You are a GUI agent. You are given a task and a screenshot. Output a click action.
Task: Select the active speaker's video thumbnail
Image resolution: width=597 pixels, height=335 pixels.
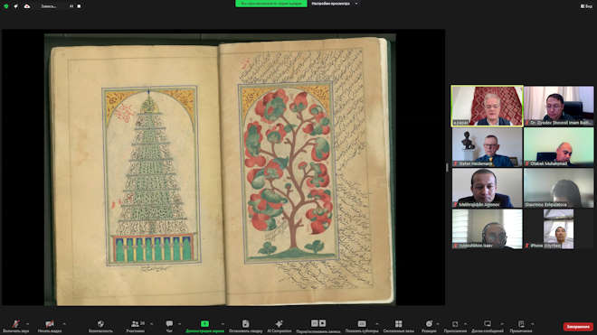point(487,106)
